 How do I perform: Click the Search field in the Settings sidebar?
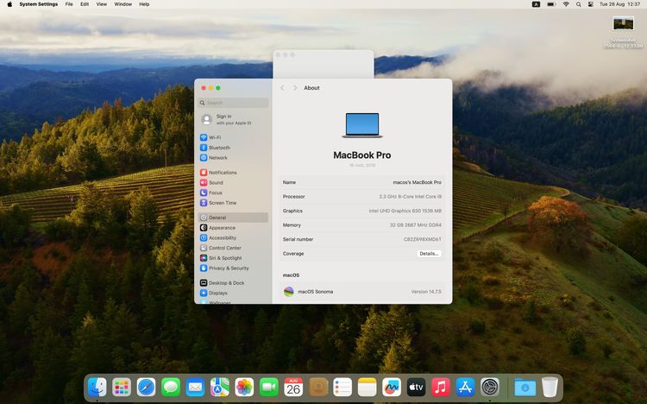click(234, 103)
